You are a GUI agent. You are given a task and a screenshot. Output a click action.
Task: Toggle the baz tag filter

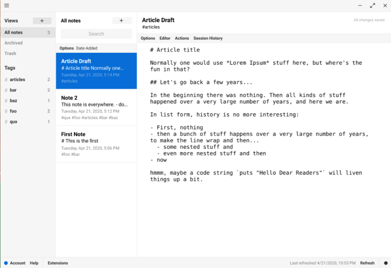(13, 100)
